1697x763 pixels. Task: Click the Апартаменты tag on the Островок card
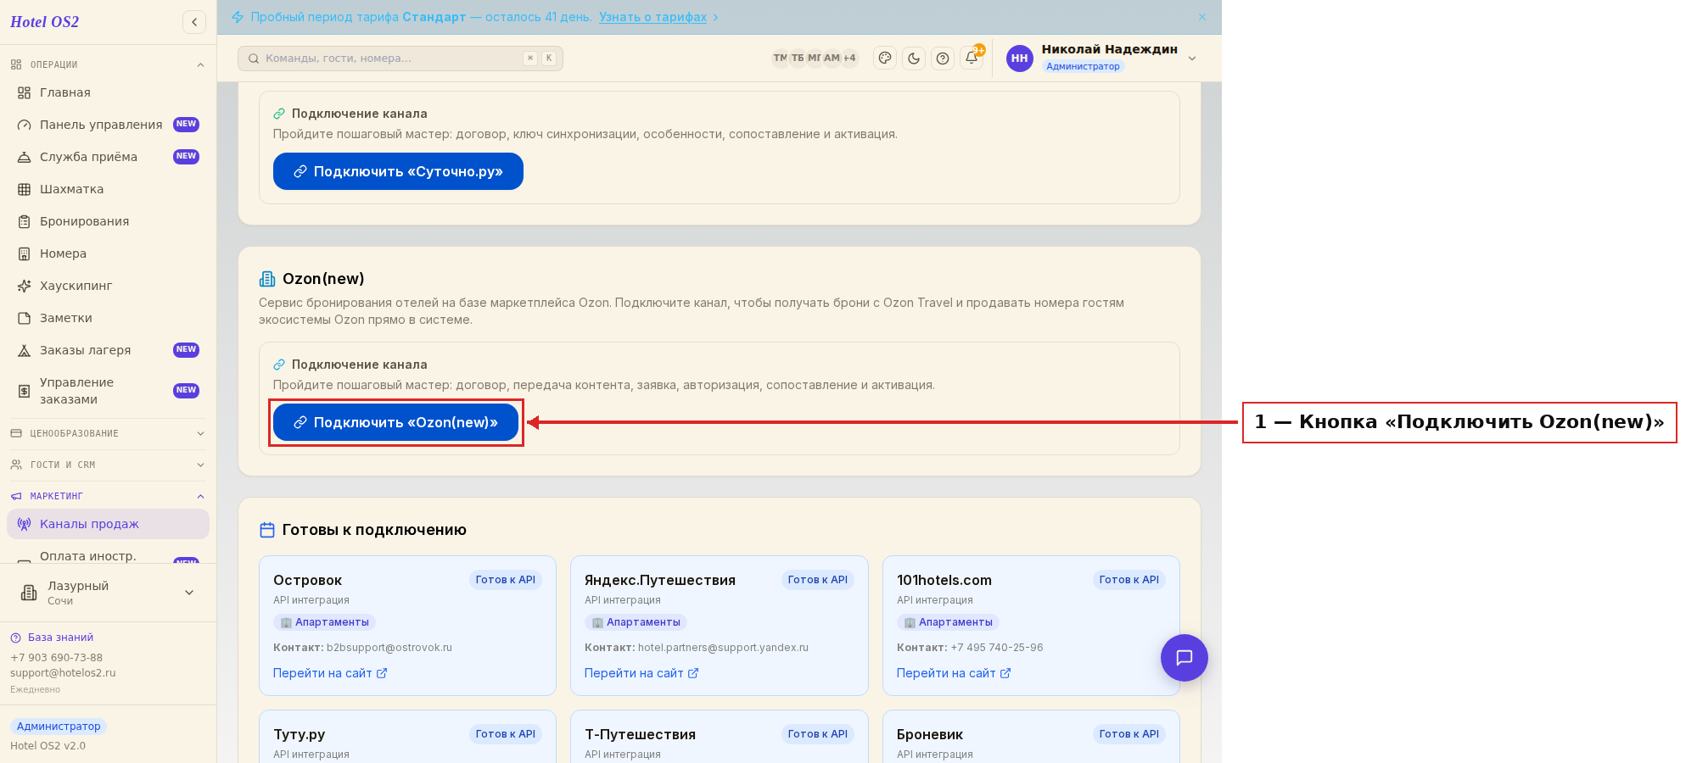(x=324, y=622)
